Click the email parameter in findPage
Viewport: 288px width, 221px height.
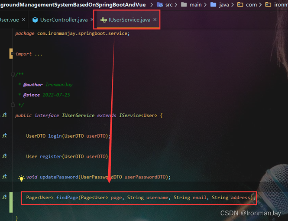[x=200, y=198]
